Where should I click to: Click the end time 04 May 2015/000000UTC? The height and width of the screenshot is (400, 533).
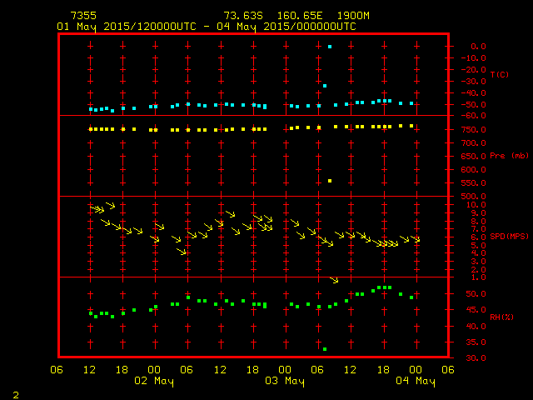291,27
